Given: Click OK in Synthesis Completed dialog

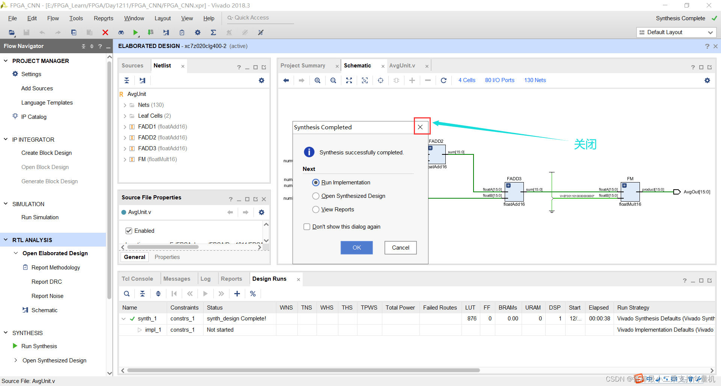Looking at the screenshot, I should (357, 248).
